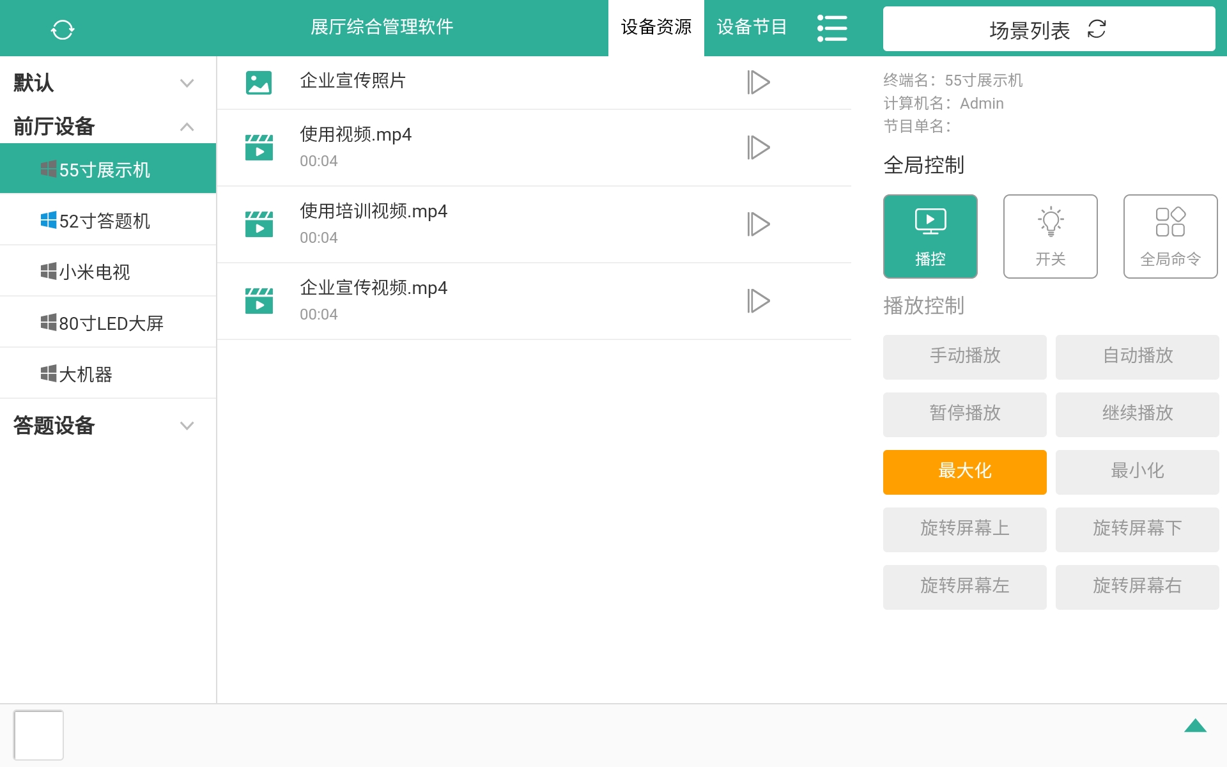Select the 播控 playback control icon

(x=930, y=235)
